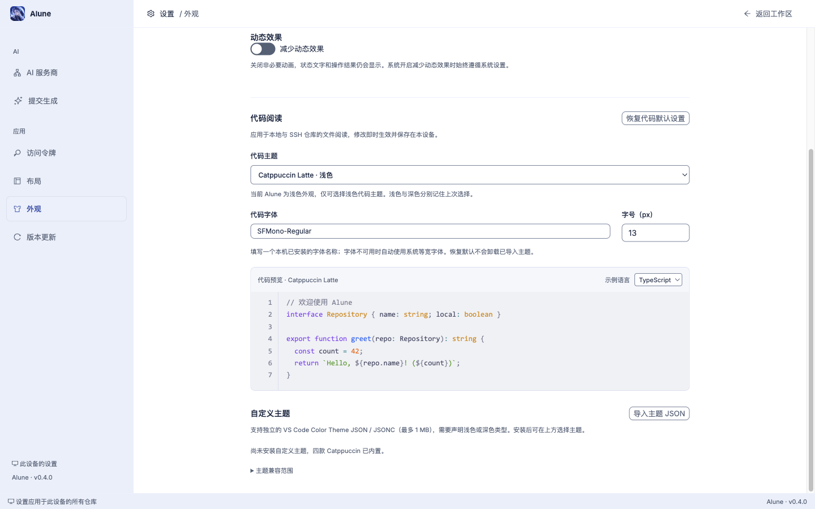Click the '代码预览 · Catppuccin Latte' label
815x509 pixels.
(298, 280)
